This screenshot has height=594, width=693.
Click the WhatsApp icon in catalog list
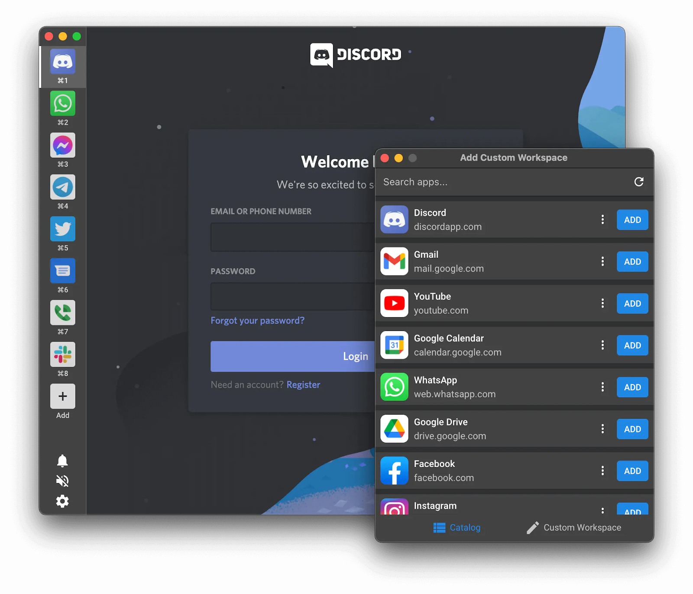coord(394,387)
